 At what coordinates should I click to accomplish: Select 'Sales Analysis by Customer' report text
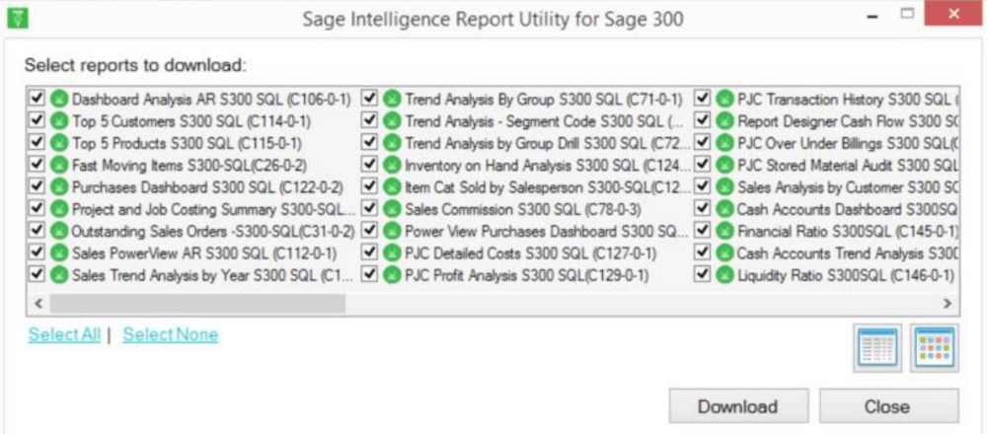click(x=847, y=187)
